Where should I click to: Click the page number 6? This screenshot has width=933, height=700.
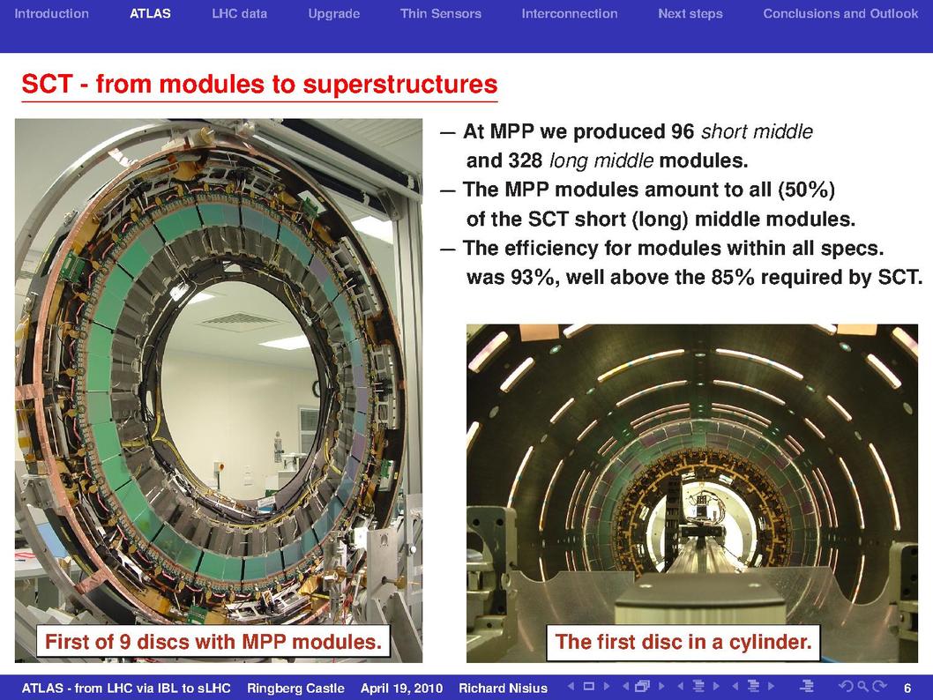pyautogui.click(x=907, y=689)
